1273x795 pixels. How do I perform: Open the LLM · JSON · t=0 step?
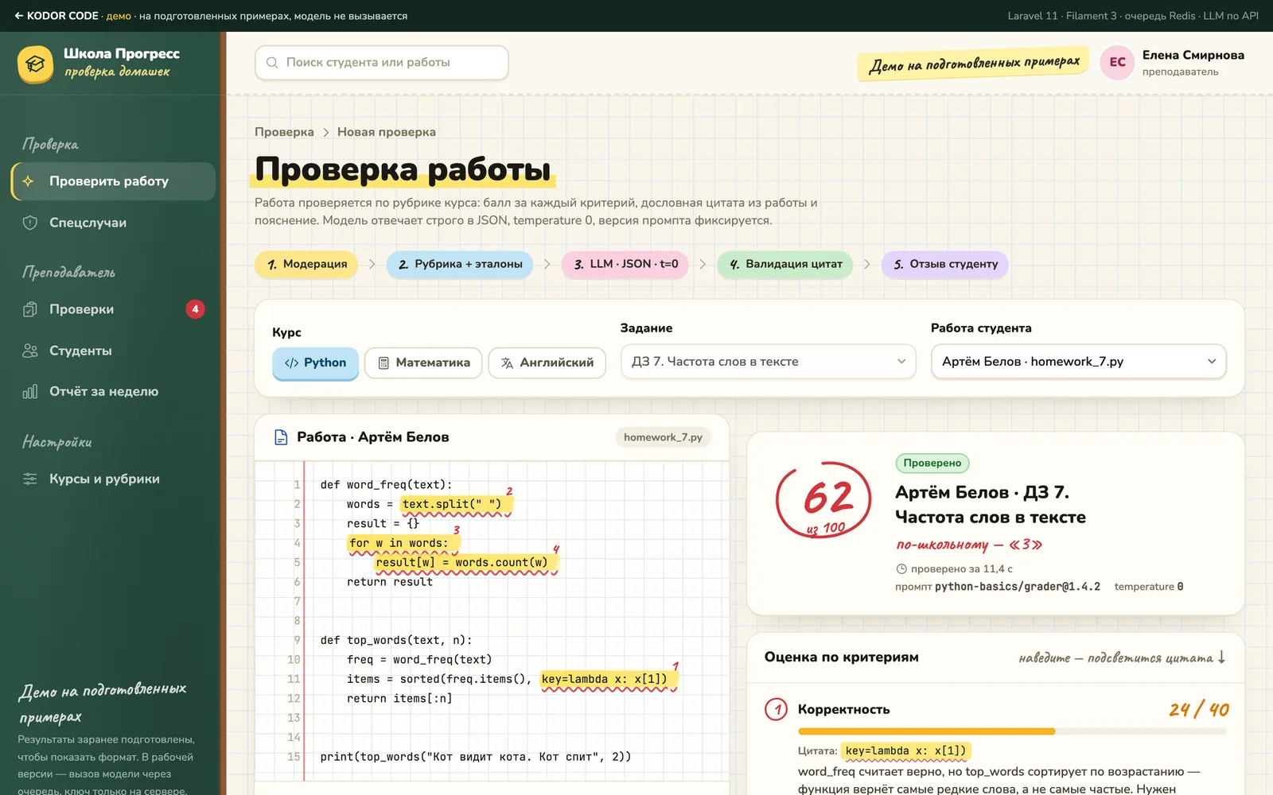pyautogui.click(x=625, y=265)
